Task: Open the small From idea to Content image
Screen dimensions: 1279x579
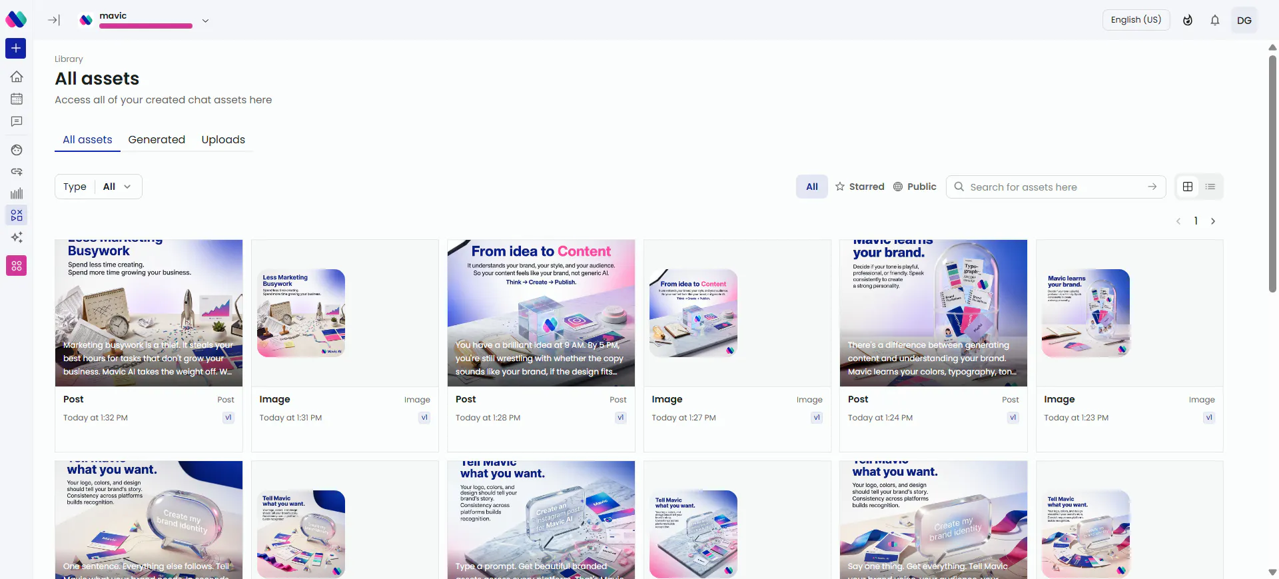Action: 693,313
